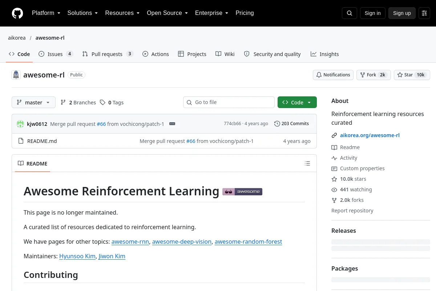Open the aikorea owner link

point(17,38)
